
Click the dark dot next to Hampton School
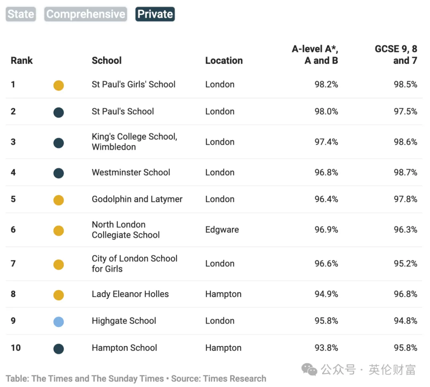tap(59, 349)
